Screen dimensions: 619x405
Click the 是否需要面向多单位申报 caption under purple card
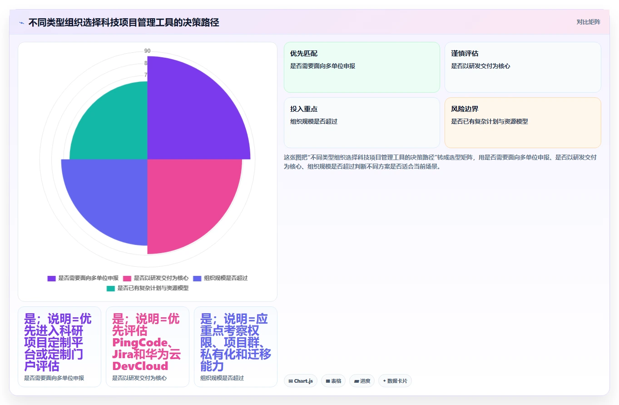tap(54, 378)
